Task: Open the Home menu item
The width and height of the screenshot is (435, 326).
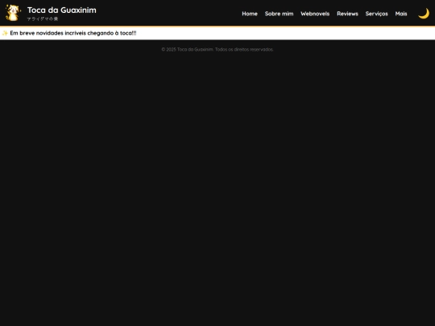Action: 250,14
